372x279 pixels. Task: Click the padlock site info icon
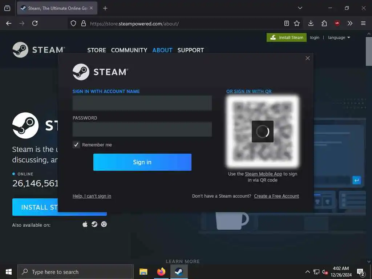(84, 24)
